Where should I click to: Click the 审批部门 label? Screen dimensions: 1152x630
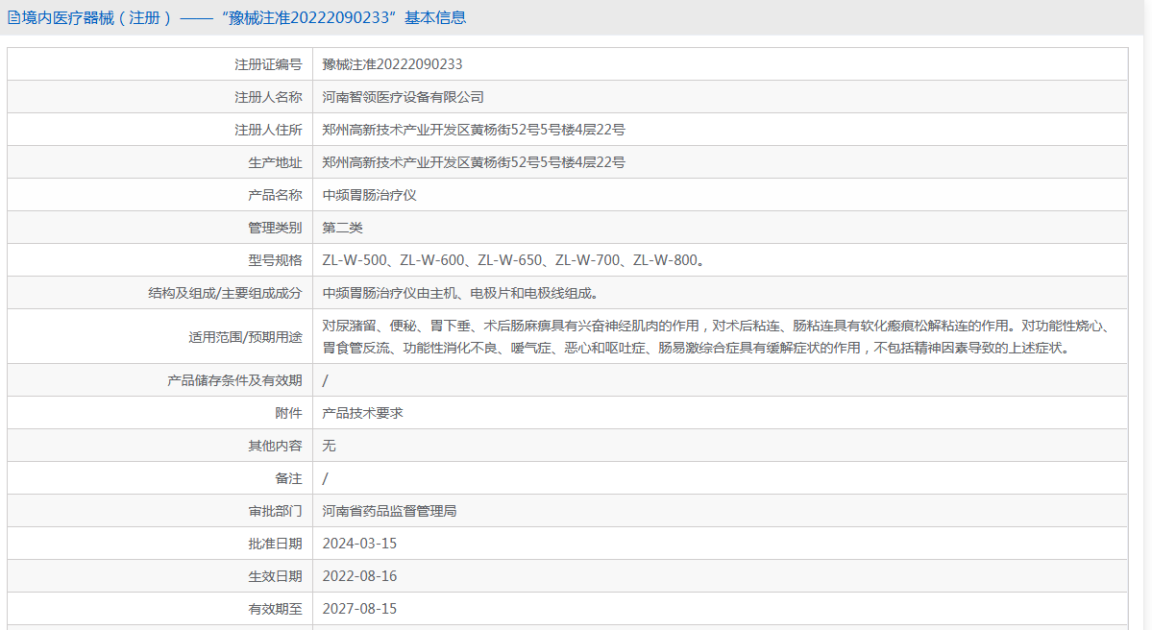point(275,511)
